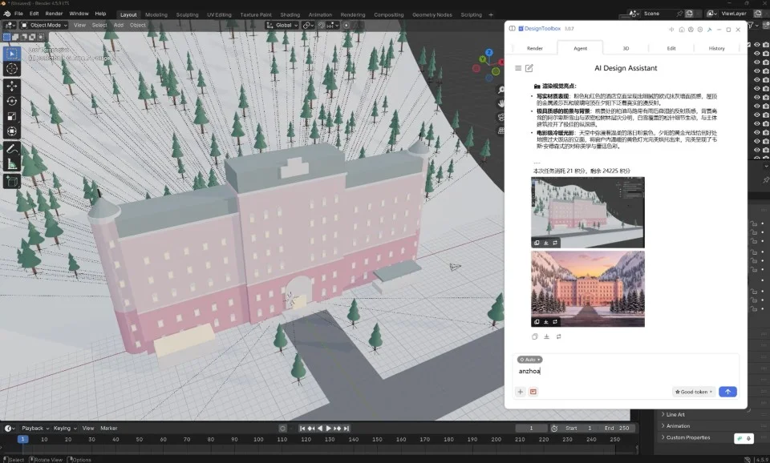Open the History tab in DesignToolbox
The image size is (770, 463).
716,48
